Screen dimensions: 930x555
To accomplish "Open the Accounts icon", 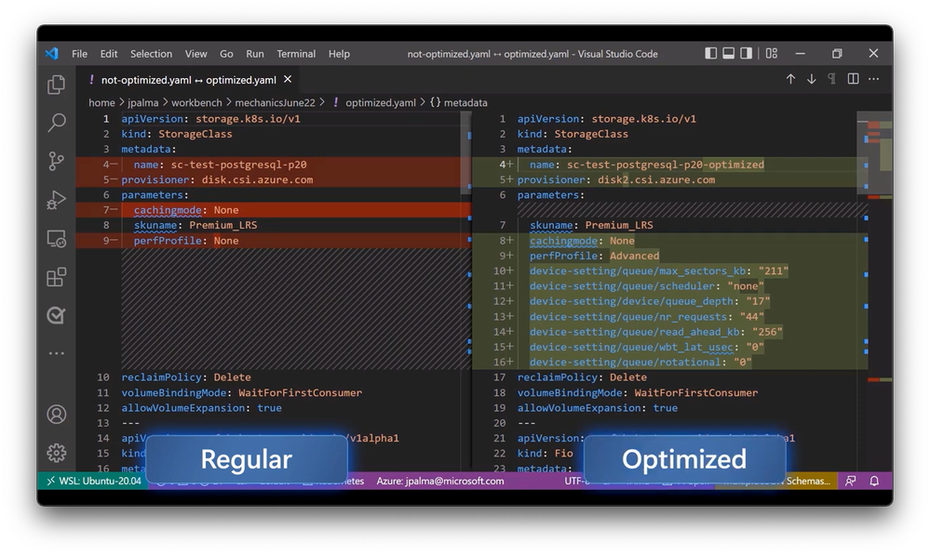I will click(57, 414).
